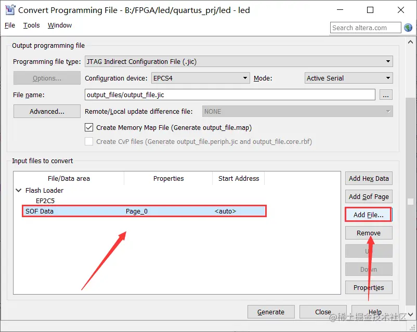Click the vertical scrollbar up arrow

pyautogui.click(x=410, y=42)
